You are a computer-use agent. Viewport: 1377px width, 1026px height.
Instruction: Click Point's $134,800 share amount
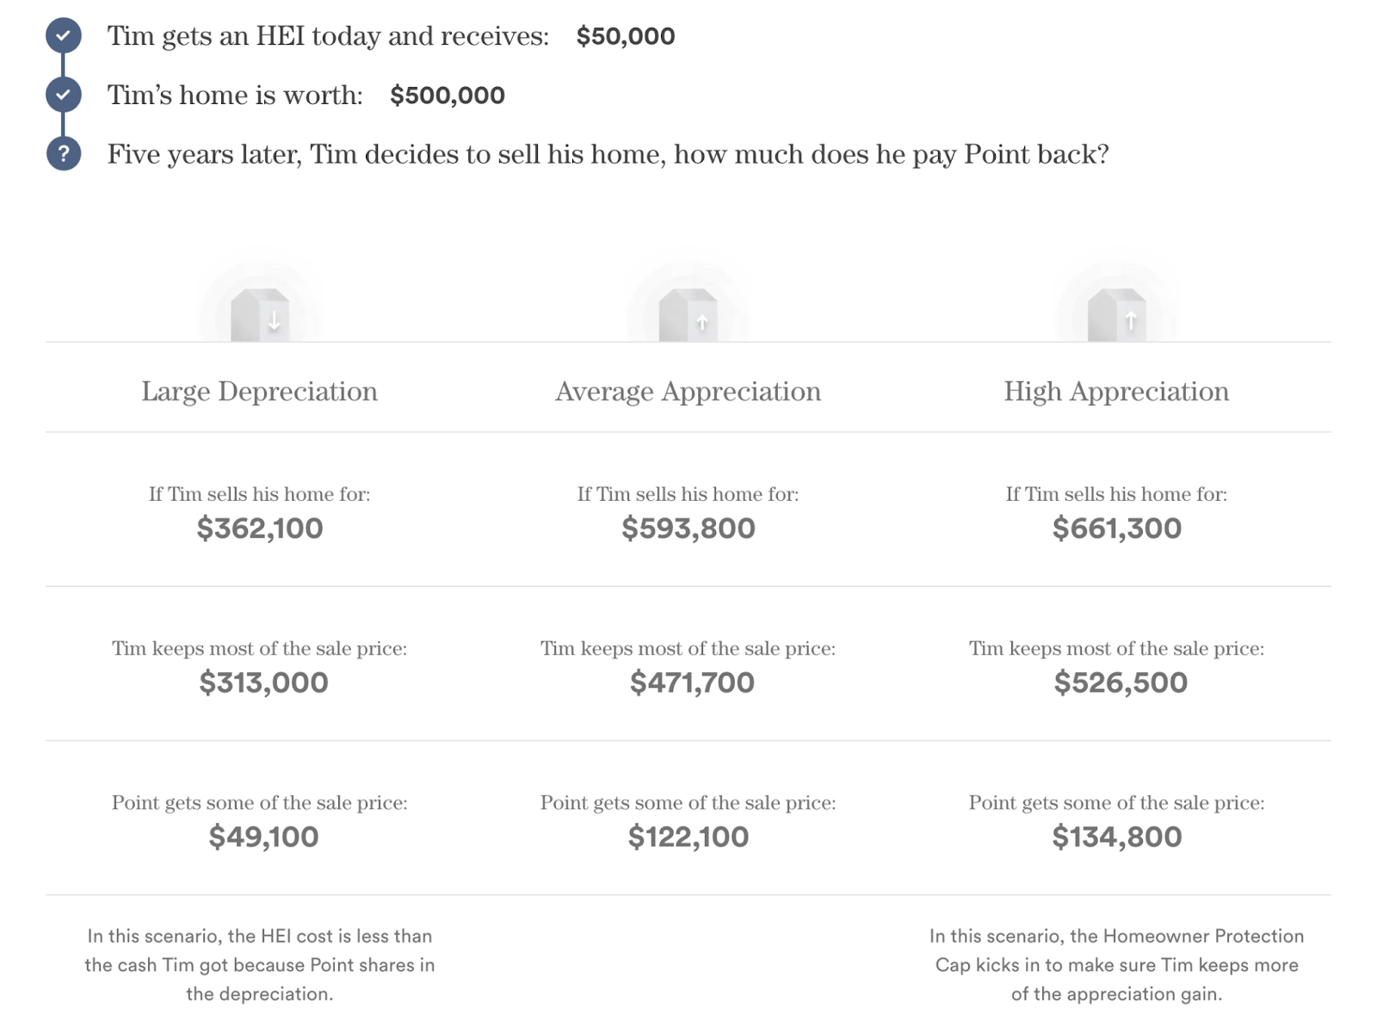[1117, 837]
